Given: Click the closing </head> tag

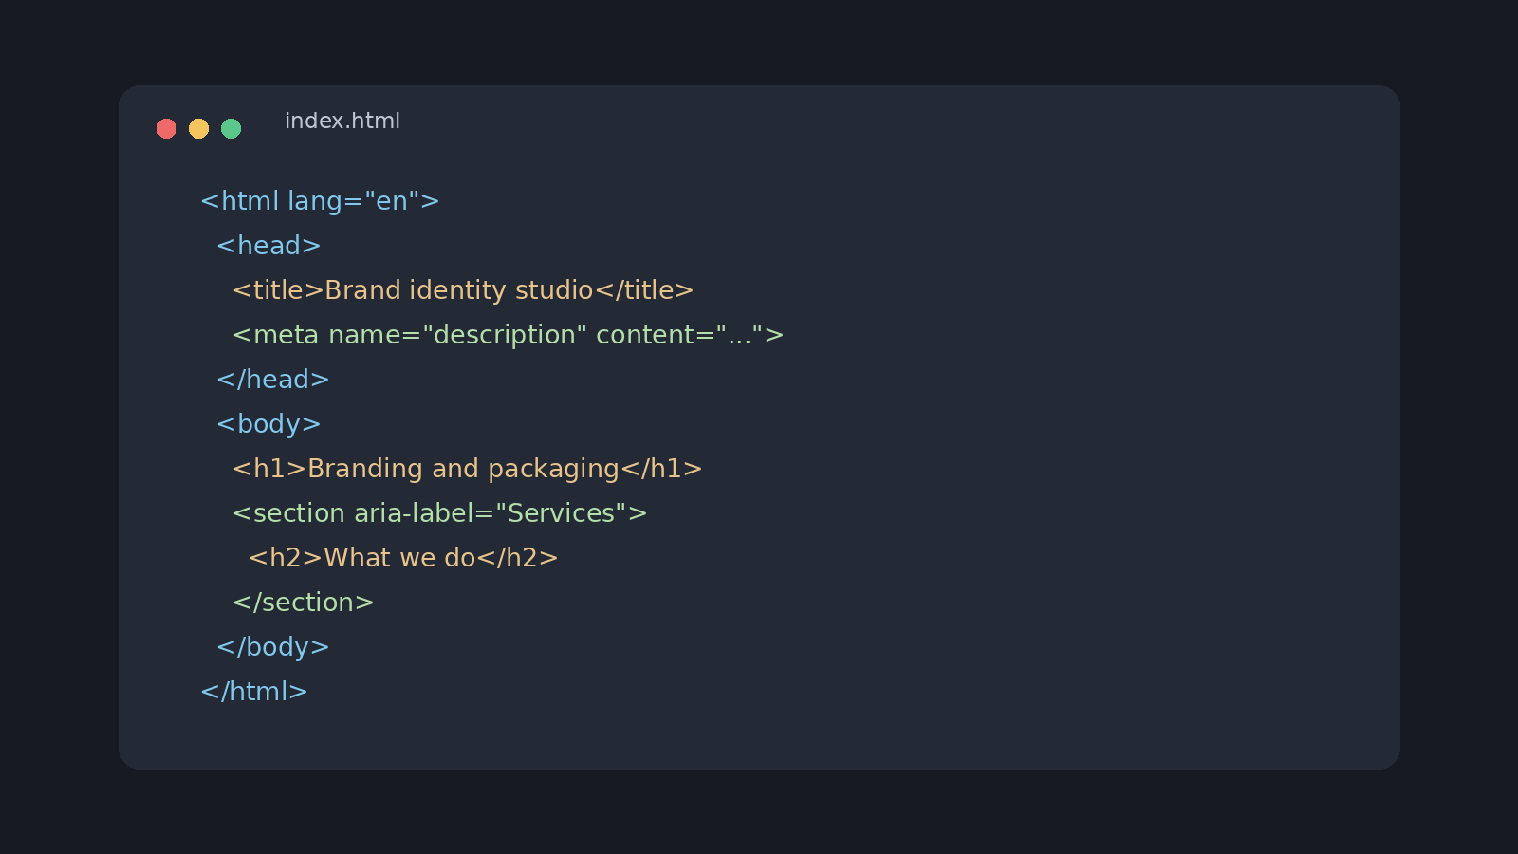Looking at the screenshot, I should (273, 380).
